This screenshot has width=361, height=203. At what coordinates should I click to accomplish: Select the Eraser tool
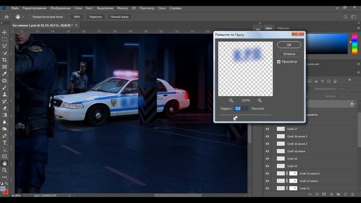(x=5, y=108)
